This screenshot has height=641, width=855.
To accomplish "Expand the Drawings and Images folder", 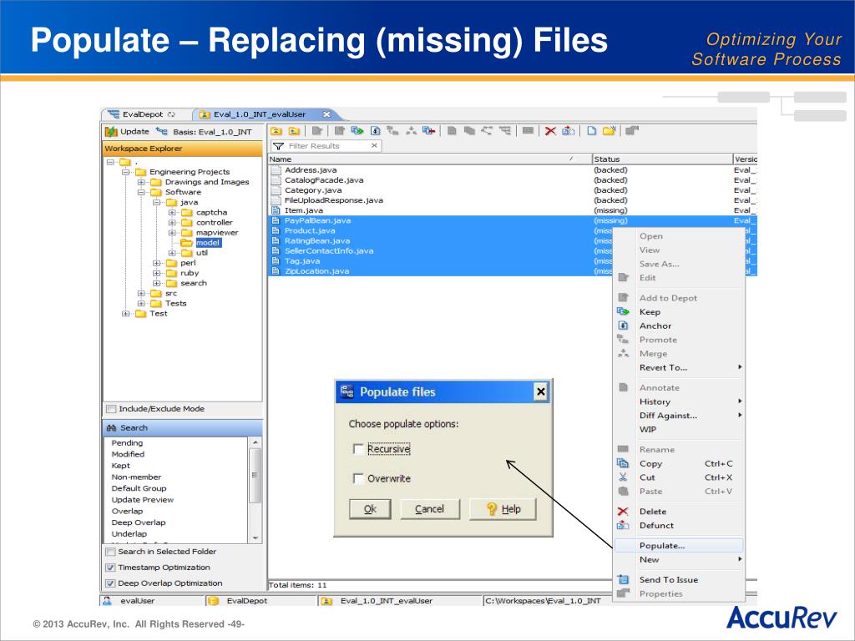I will (x=141, y=182).
